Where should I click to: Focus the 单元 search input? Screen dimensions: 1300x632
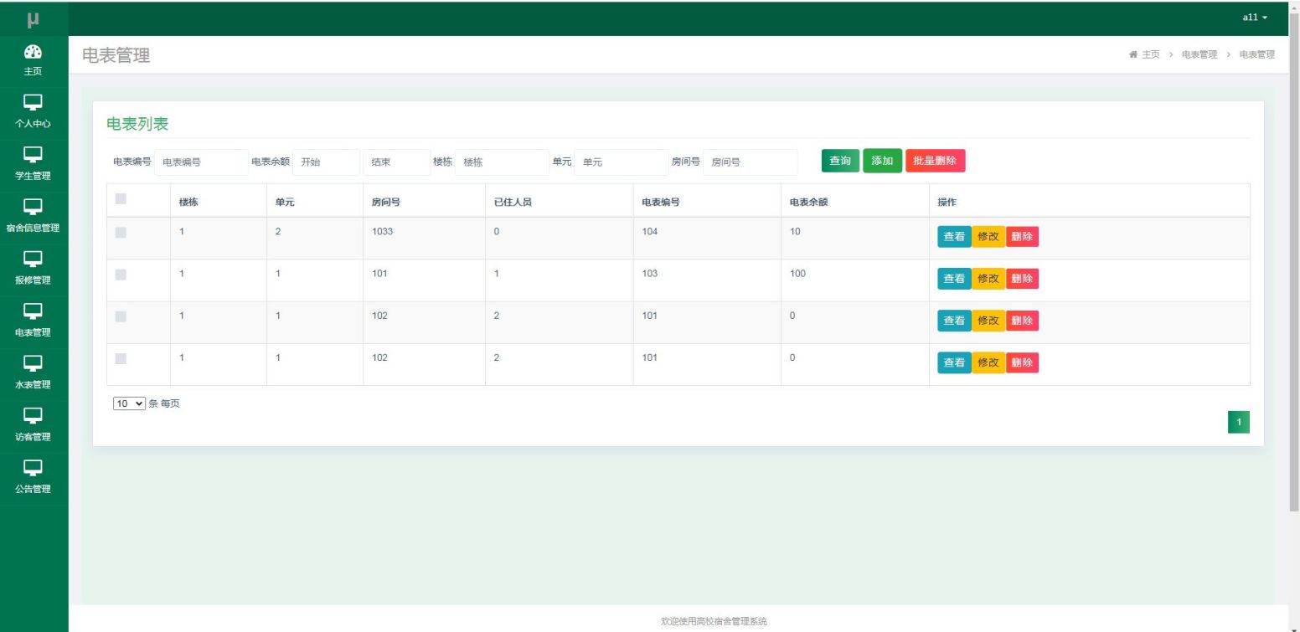tap(622, 162)
